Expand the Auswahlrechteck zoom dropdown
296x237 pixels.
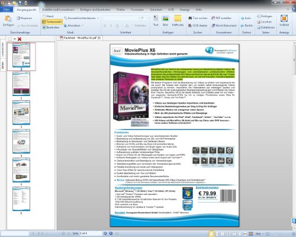click(98, 18)
